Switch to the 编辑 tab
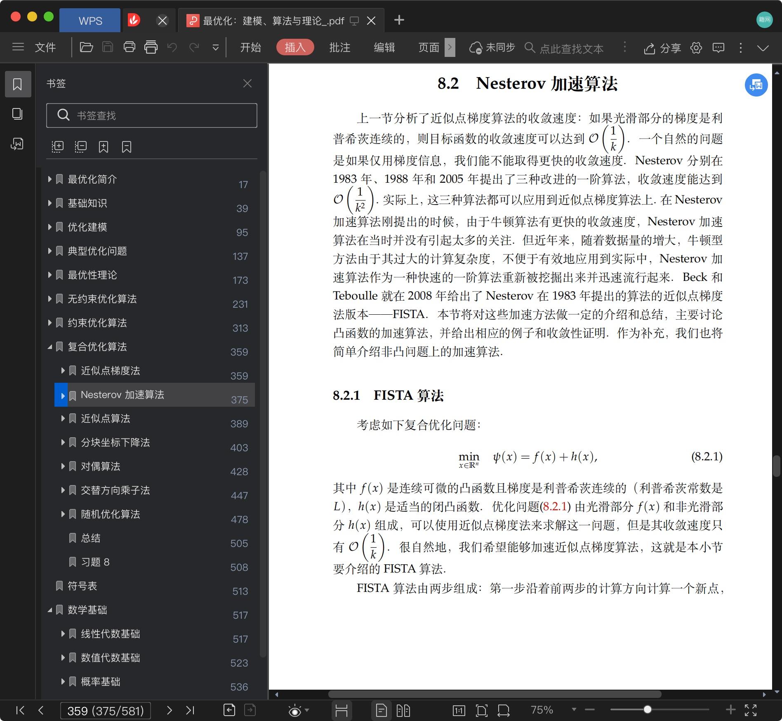Viewport: 782px width, 721px height. pos(384,47)
